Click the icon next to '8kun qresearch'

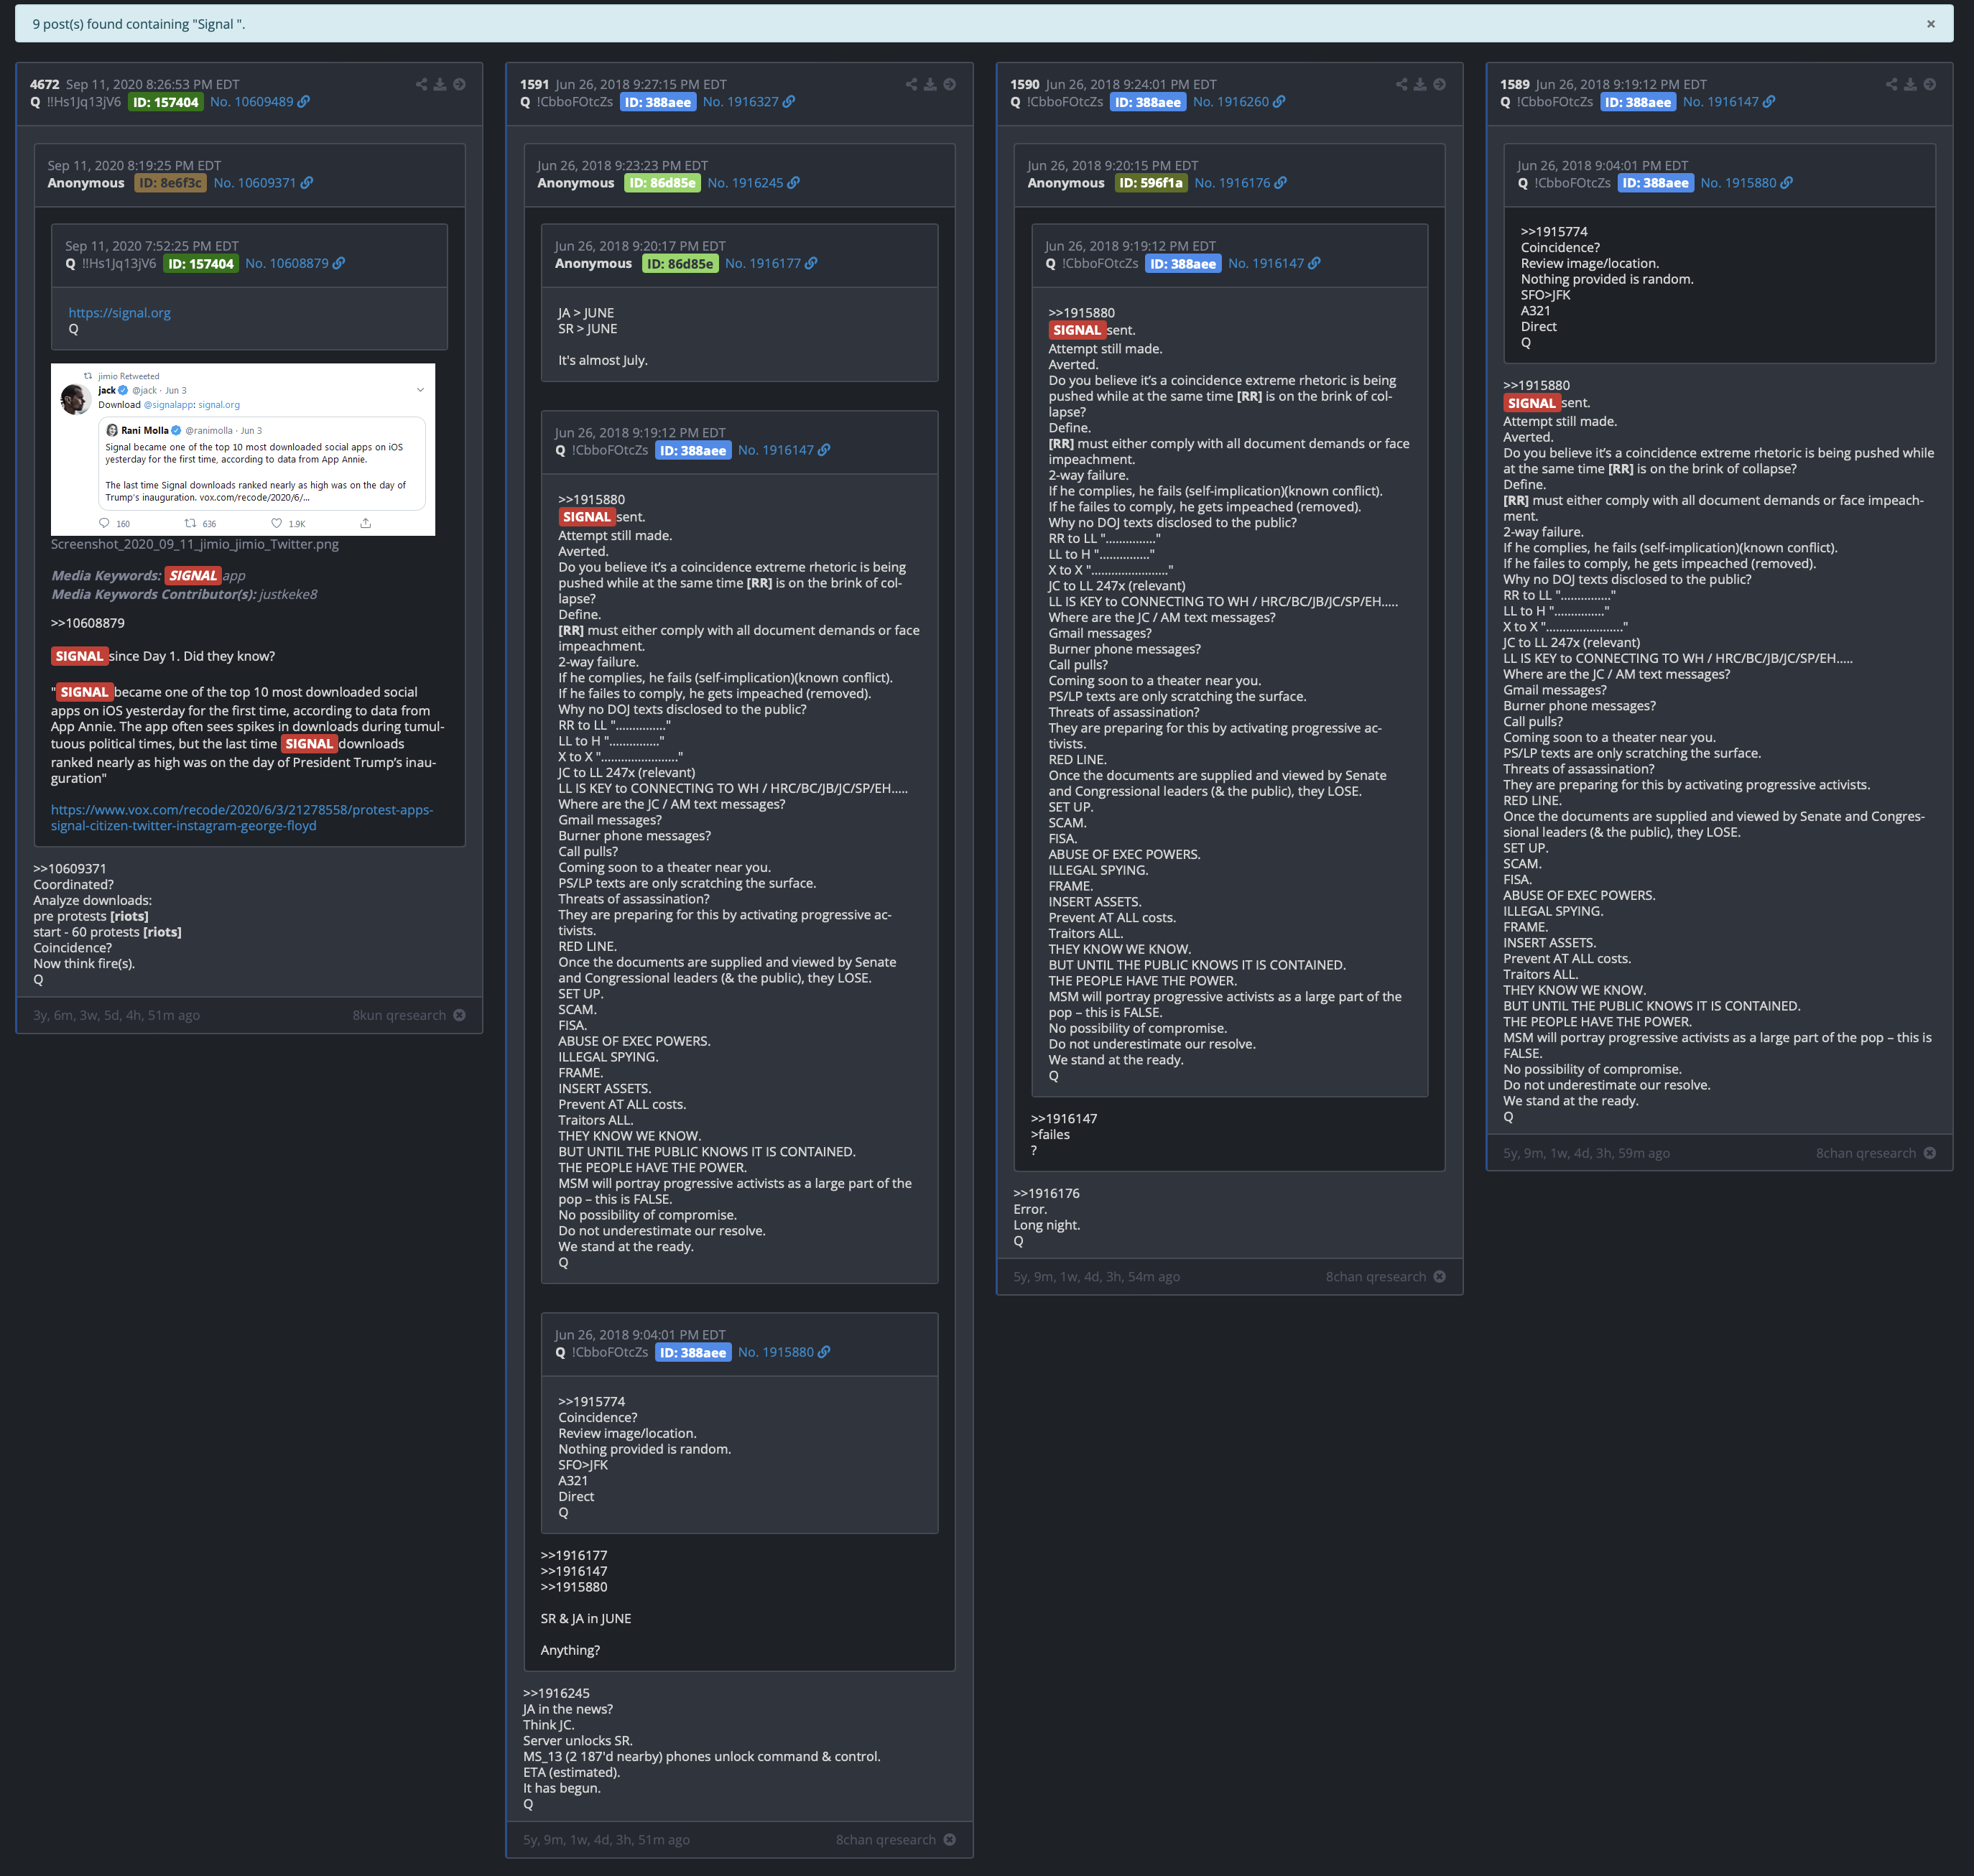pos(460,1015)
